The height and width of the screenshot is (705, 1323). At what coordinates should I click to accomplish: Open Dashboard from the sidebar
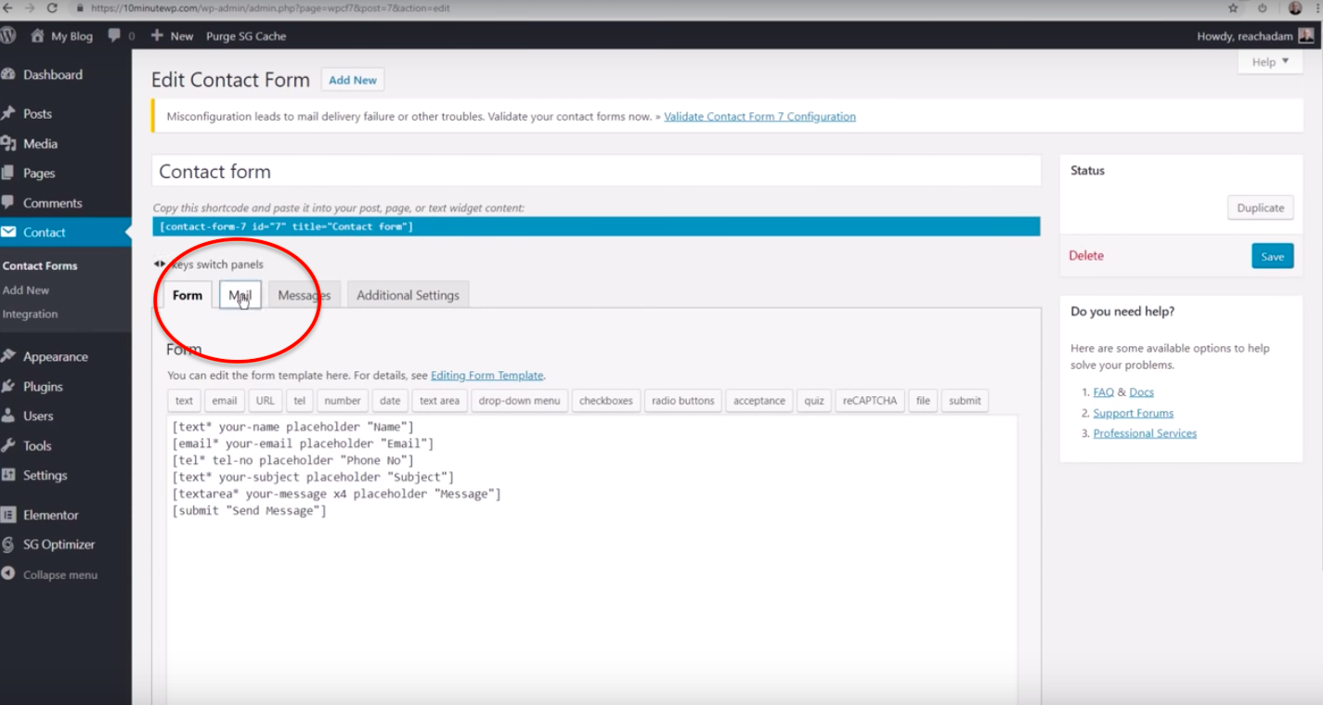point(52,75)
